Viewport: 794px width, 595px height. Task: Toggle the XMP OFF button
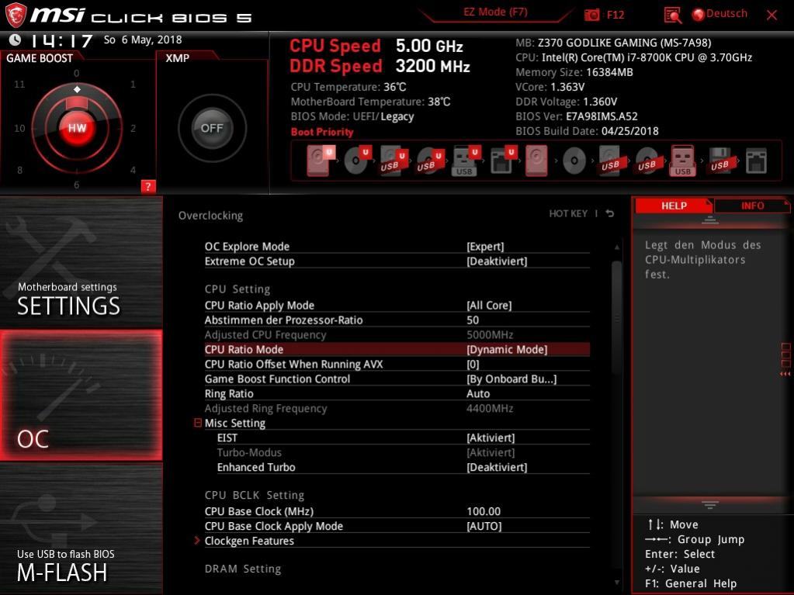point(212,128)
